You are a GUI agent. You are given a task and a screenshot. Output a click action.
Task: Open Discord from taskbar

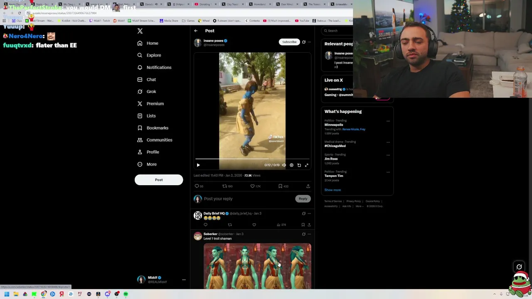[107, 294]
